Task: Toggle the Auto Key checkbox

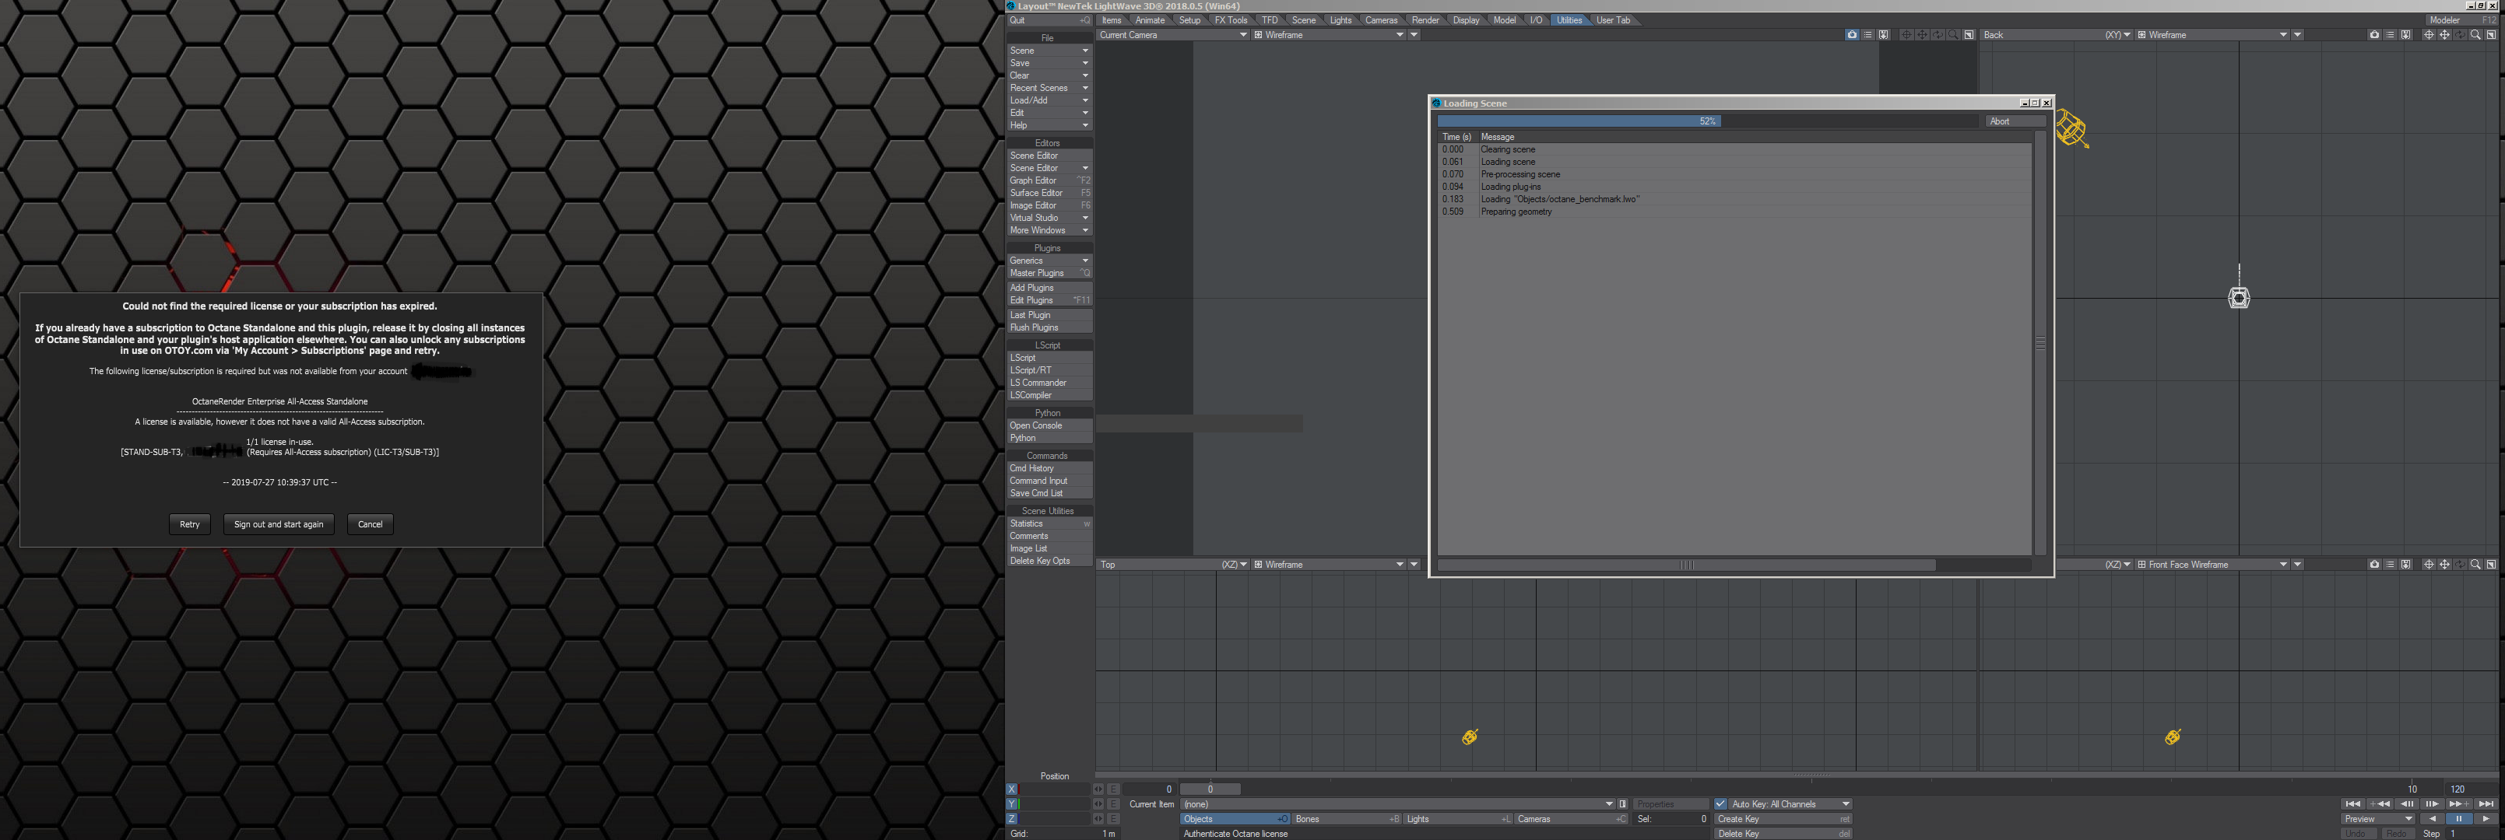Action: pos(1720,804)
